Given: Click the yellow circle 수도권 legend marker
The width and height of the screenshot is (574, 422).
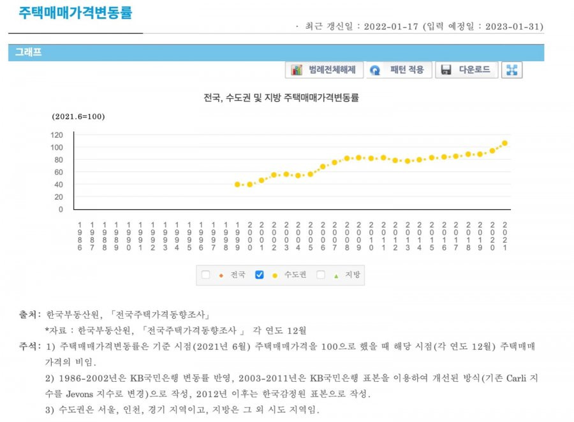Looking at the screenshot, I should click(x=275, y=275).
